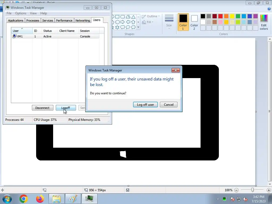Switch to Paint via taskbar icon

73,199
